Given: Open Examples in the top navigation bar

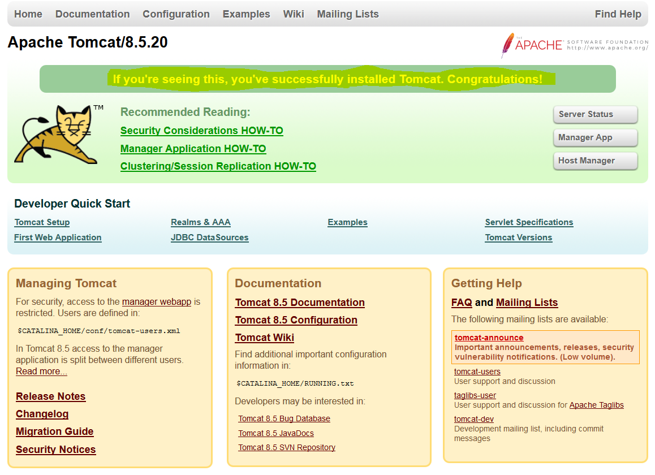Looking at the screenshot, I should 246,14.
